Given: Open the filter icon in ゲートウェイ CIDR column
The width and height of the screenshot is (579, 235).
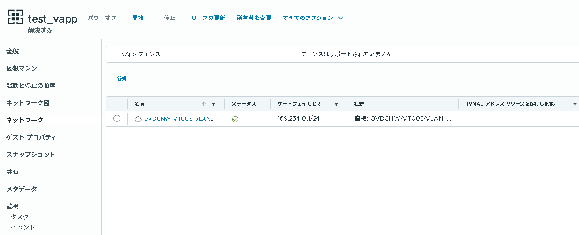Looking at the screenshot, I should point(336,104).
